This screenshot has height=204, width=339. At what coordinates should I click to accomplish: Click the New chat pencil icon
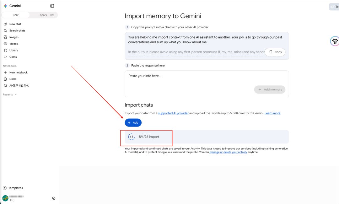coord(5,24)
